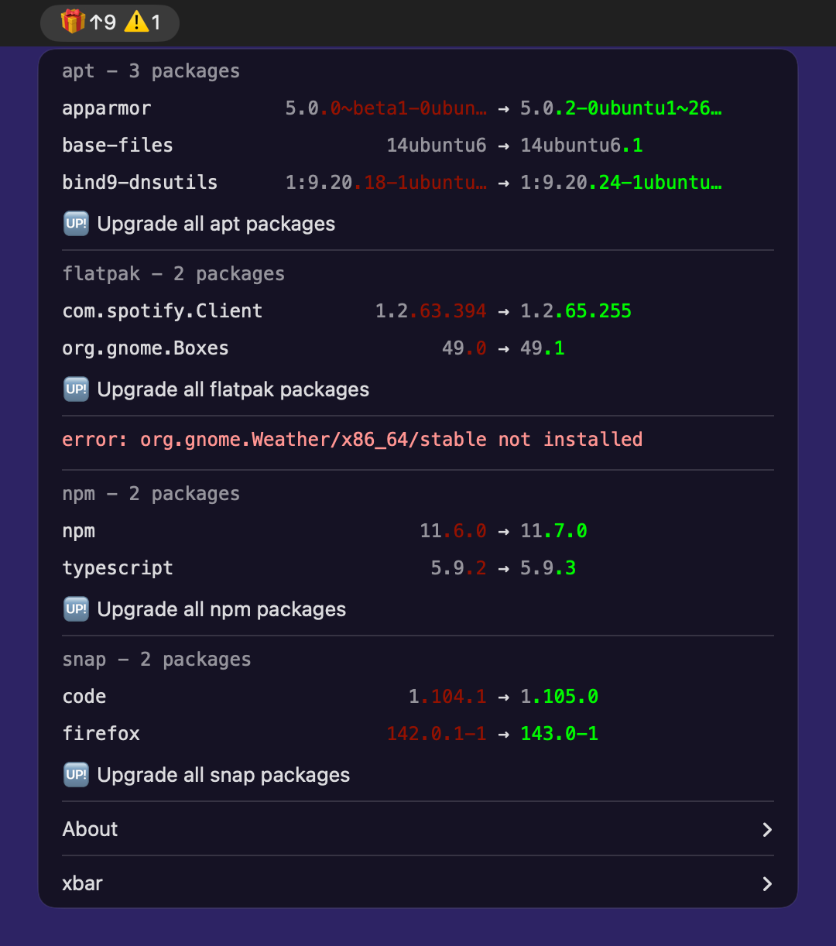Click the gift box updates icon in menu bar

pyautogui.click(x=73, y=22)
